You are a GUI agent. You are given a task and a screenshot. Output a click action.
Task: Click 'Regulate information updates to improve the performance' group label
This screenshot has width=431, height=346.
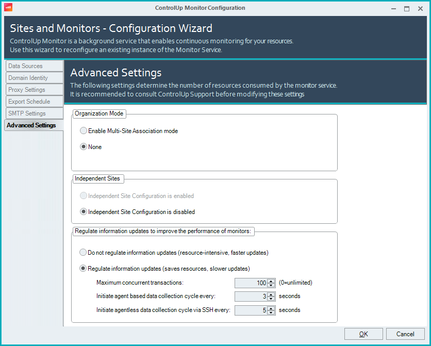click(x=163, y=231)
